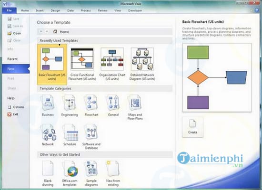The height and width of the screenshot is (190, 262).
Task: Open Maps and Floor Plans category
Action: (135, 107)
